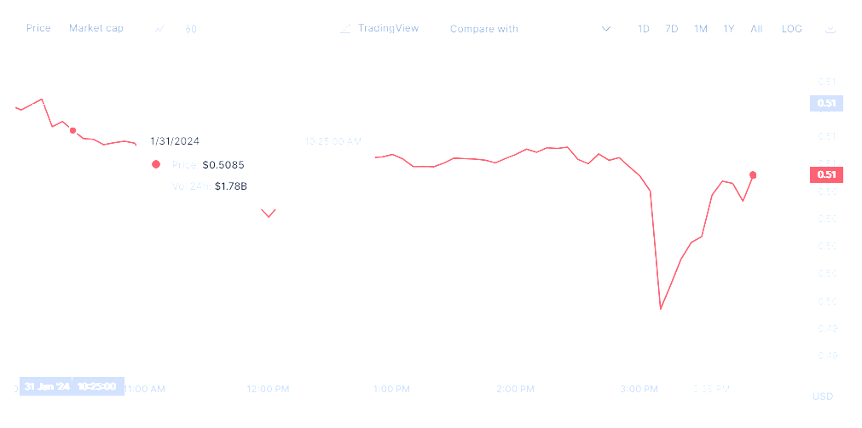Switch to the Price tab
This screenshot has height=428, width=862.
tap(38, 28)
